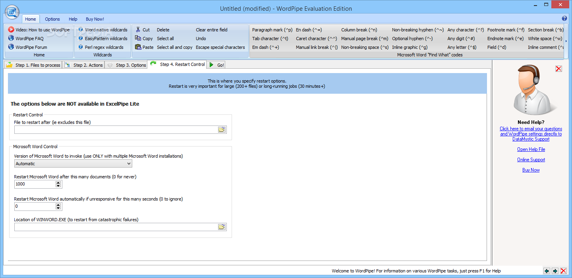Select Perl regex wildcards
Screen dimensions: 572x278
pyautogui.click(x=100, y=47)
